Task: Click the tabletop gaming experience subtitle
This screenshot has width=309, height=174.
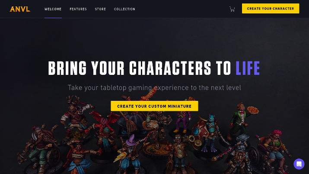Action: pos(154,87)
